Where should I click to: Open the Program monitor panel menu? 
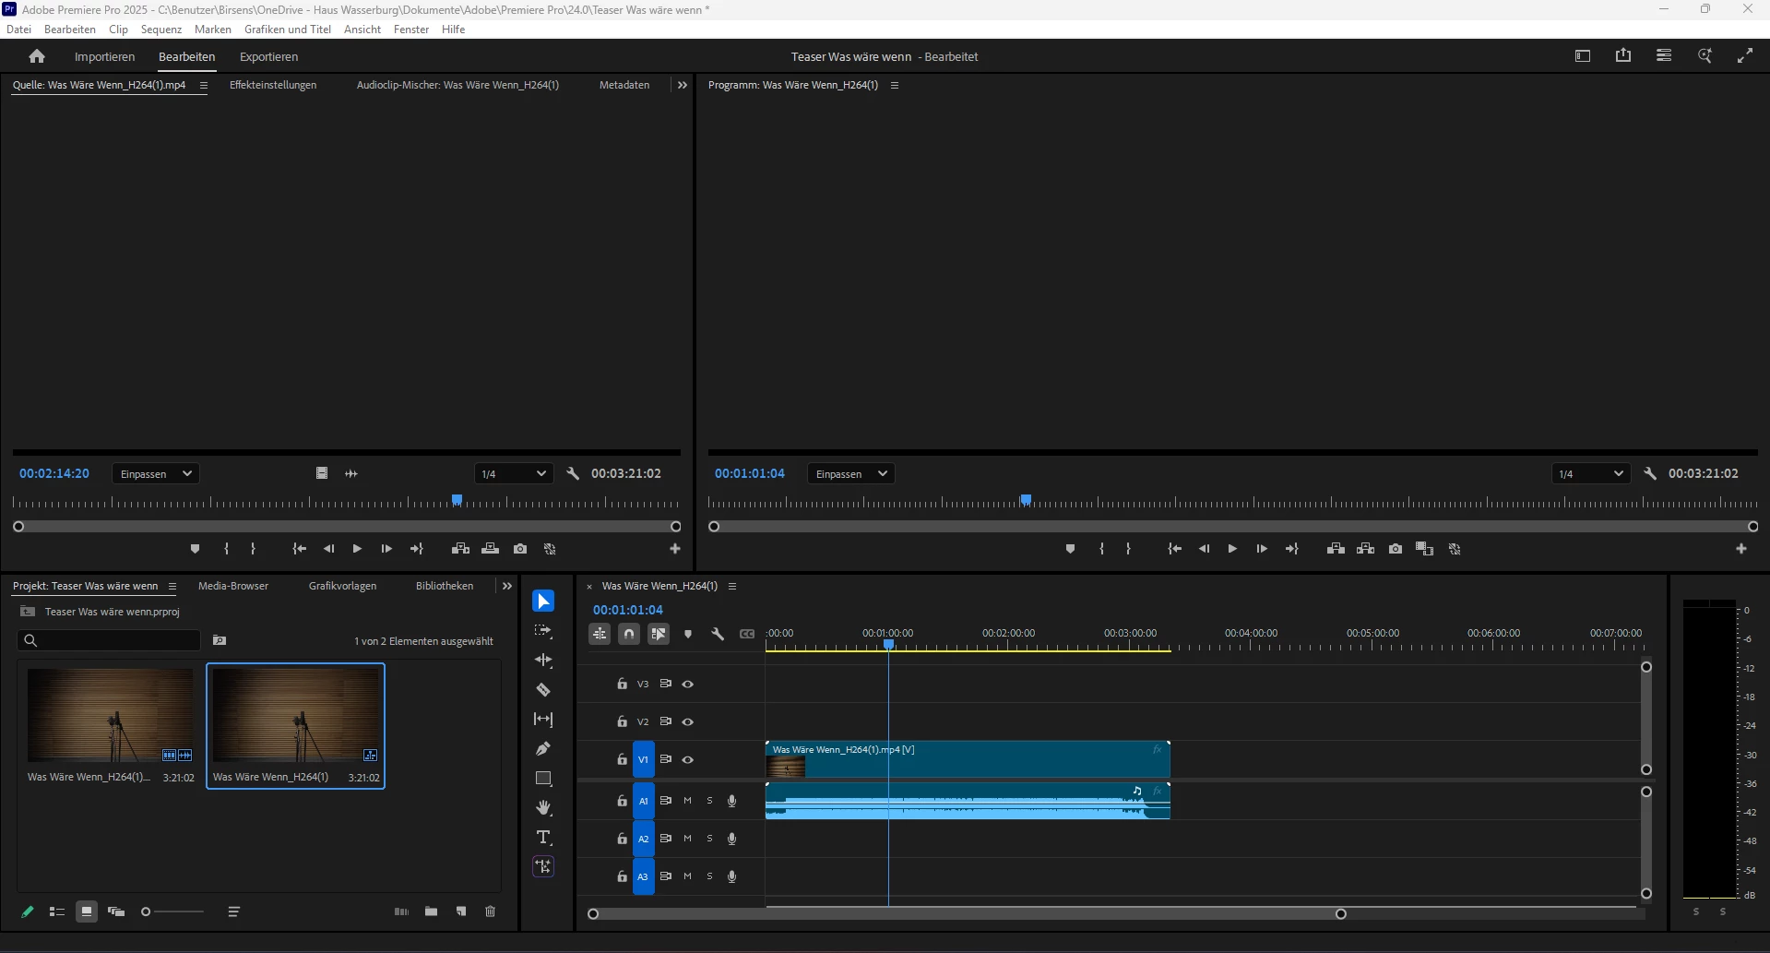pos(895,85)
